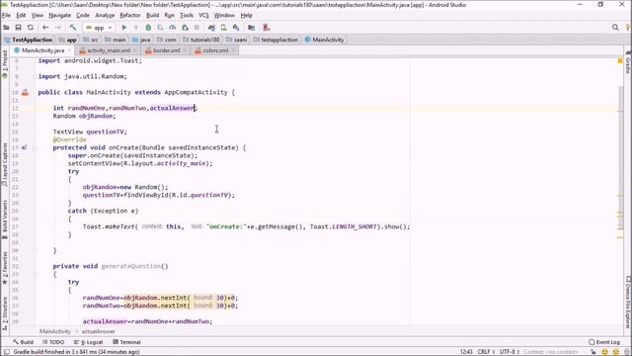Open the Refactor menu
632x356 pixels.
[130, 16]
